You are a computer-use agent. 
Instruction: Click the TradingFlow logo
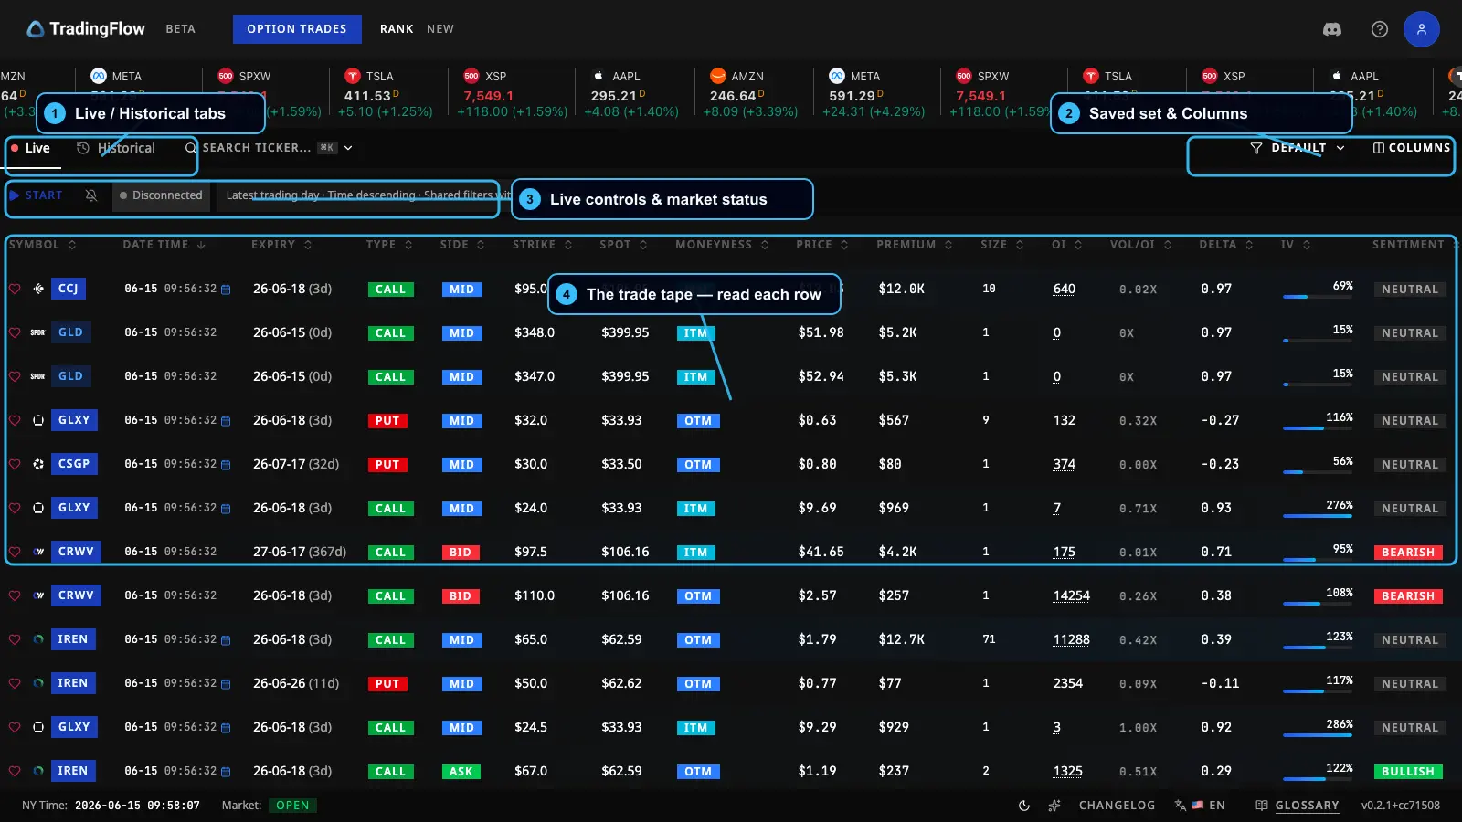pyautogui.click(x=86, y=29)
